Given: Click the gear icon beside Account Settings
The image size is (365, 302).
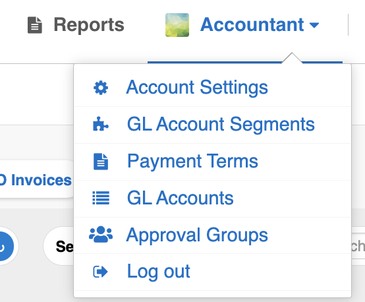Looking at the screenshot, I should coord(101,88).
